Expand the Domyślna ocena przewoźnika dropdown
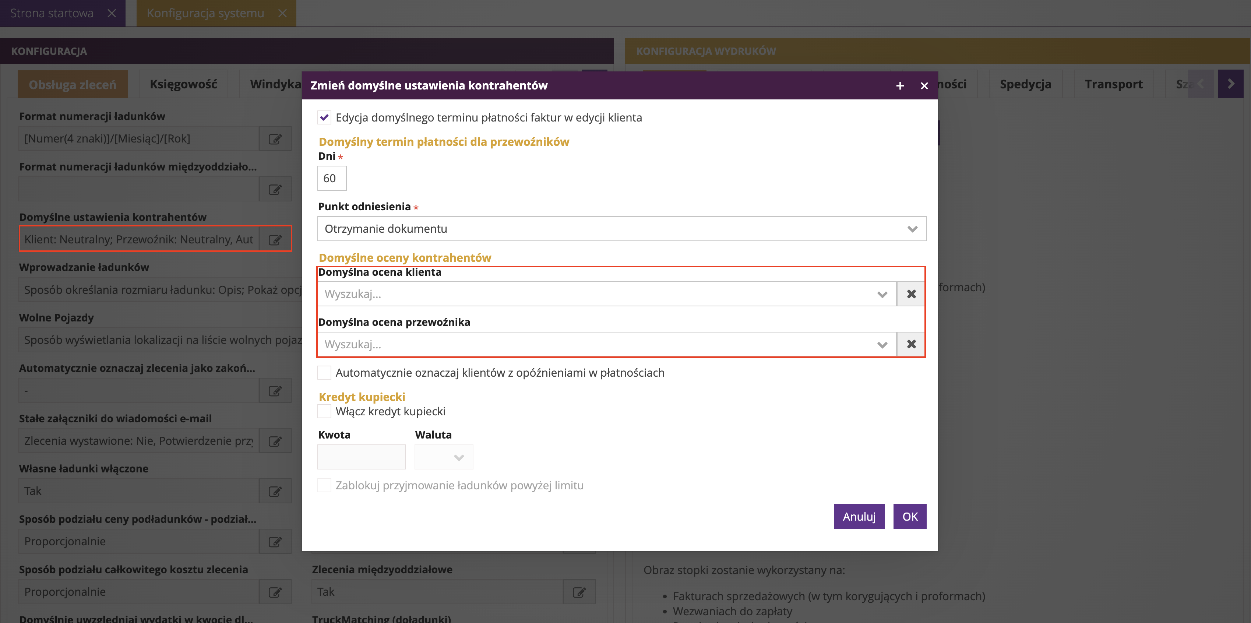The height and width of the screenshot is (623, 1251). [882, 345]
